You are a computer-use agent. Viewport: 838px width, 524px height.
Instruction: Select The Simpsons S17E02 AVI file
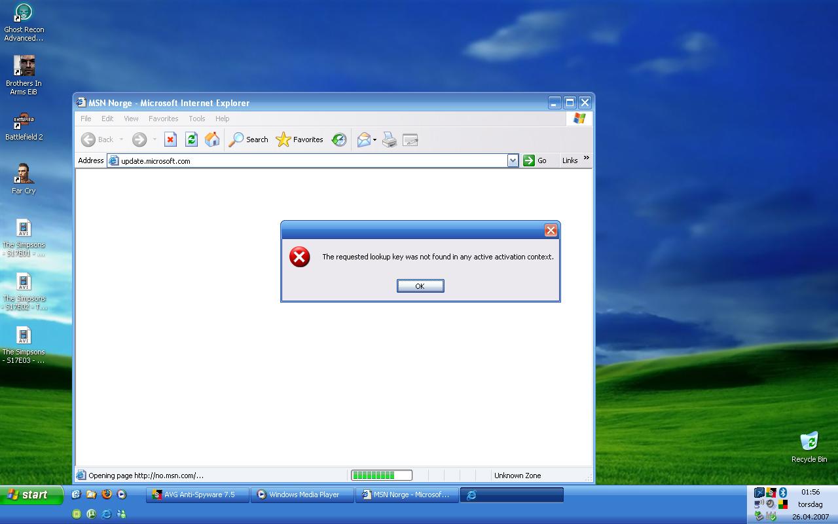tap(24, 291)
